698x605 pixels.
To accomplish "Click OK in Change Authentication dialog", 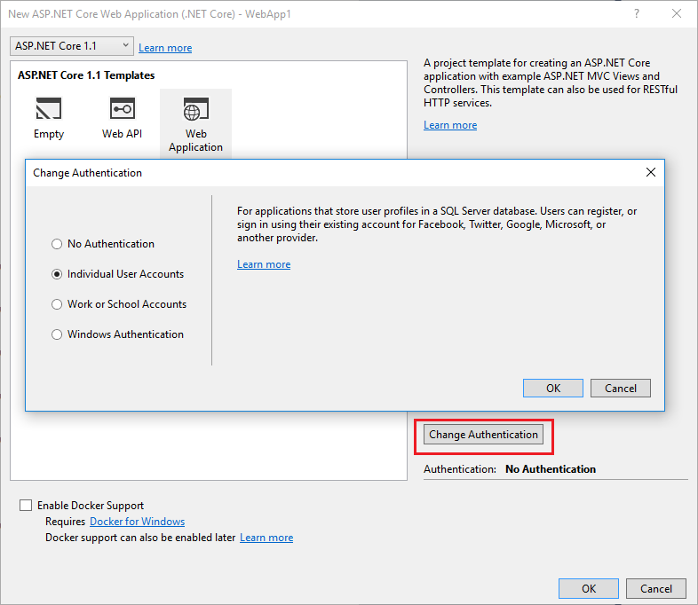I will click(x=553, y=388).
